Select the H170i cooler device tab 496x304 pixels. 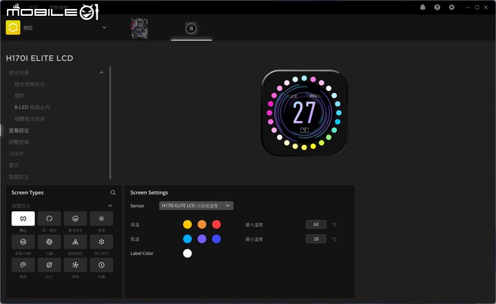[x=192, y=28]
